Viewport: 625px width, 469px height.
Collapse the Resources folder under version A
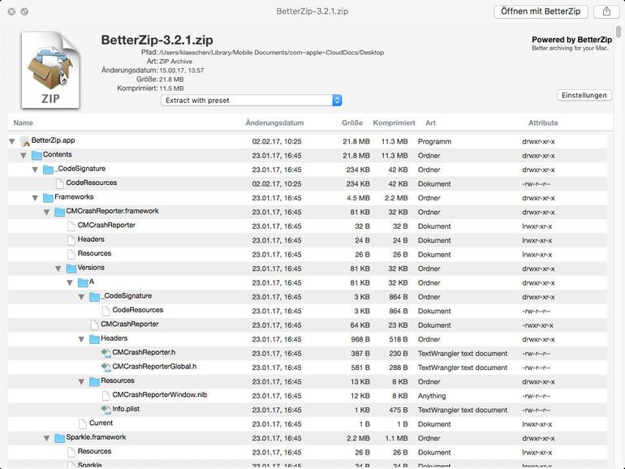[81, 381]
